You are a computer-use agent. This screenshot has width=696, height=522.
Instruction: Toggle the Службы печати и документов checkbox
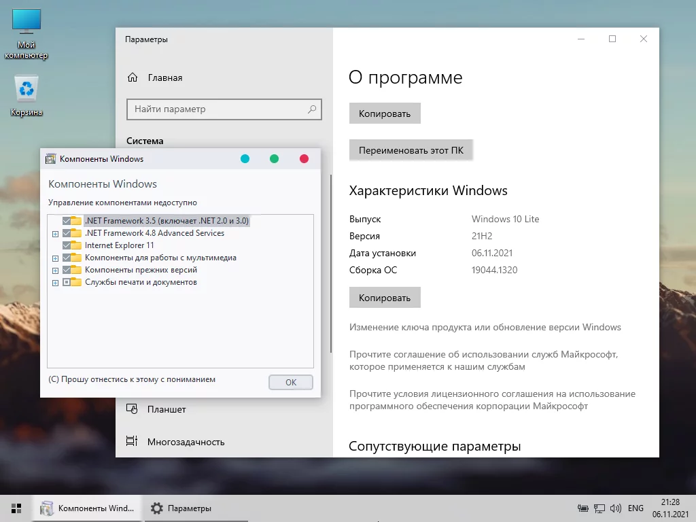pos(67,282)
